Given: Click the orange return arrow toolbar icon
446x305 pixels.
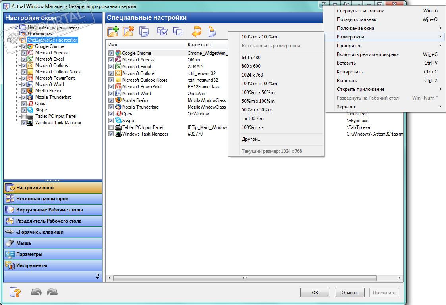Looking at the screenshot, I should (x=196, y=31).
